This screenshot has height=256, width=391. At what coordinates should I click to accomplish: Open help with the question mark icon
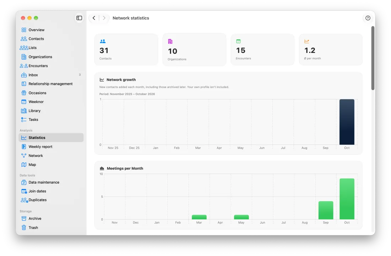[368, 18]
